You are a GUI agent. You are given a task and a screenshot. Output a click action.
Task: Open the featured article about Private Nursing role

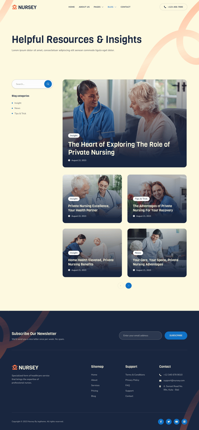119,148
